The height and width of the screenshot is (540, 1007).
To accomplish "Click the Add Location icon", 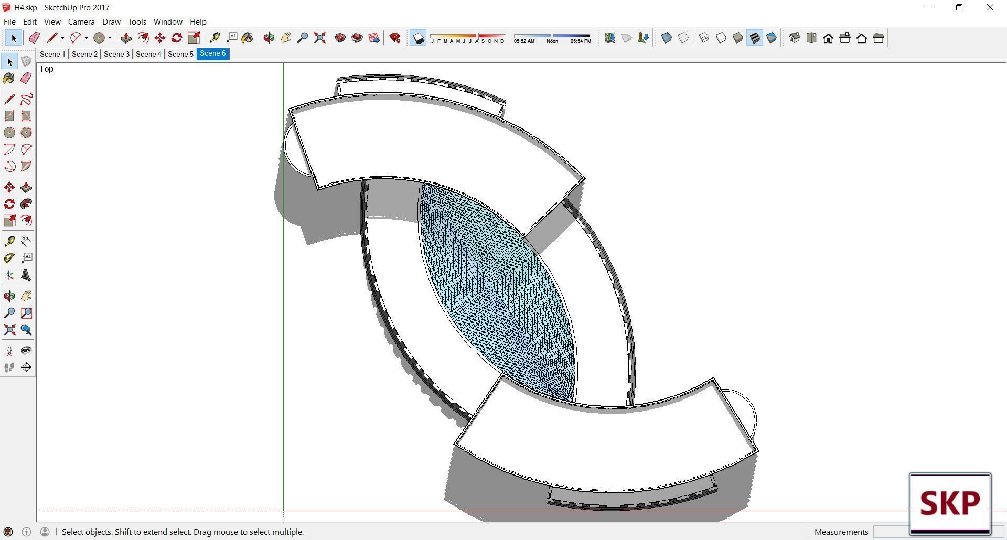I will pos(610,38).
